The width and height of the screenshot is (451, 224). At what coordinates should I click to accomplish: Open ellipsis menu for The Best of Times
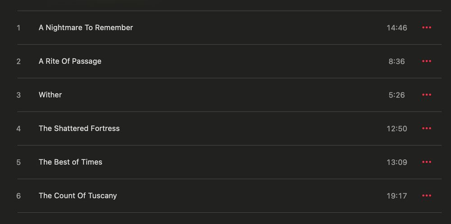click(x=427, y=162)
